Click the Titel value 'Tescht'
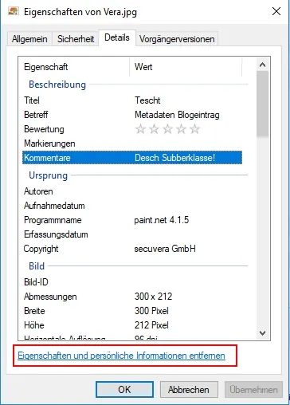Screen dimensions: 290x405 pyautogui.click(x=147, y=100)
